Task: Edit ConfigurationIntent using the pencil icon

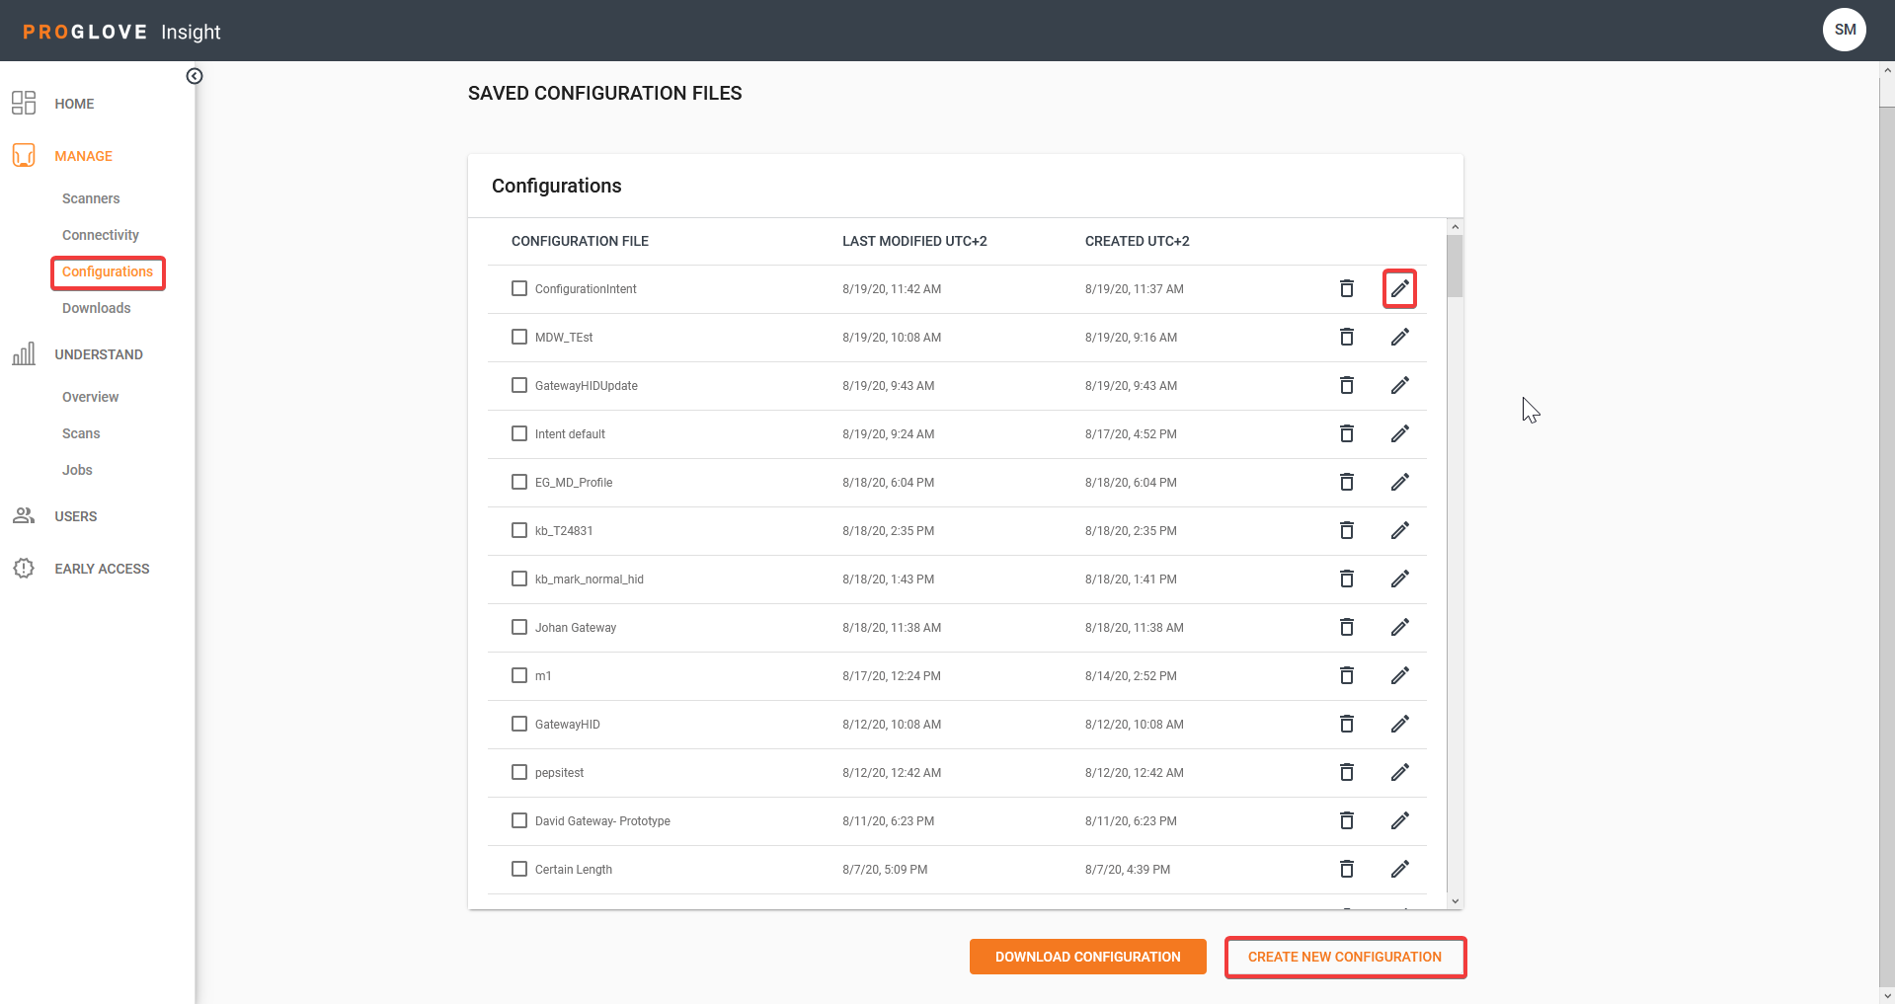Action: click(1400, 288)
